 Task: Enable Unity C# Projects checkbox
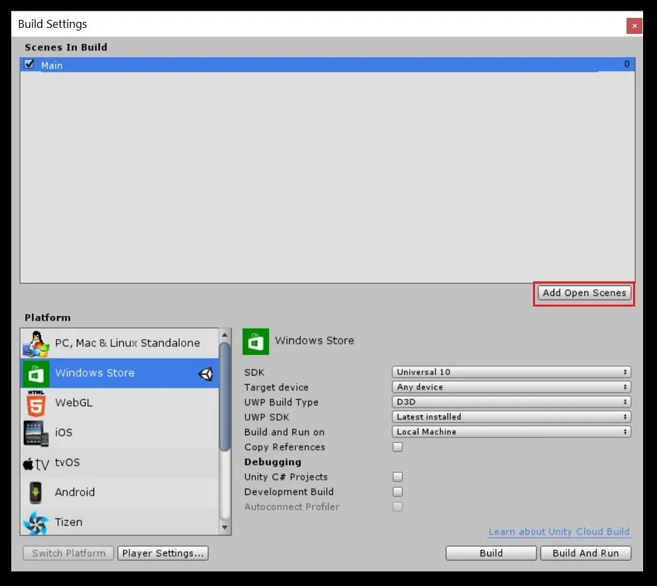pos(398,476)
